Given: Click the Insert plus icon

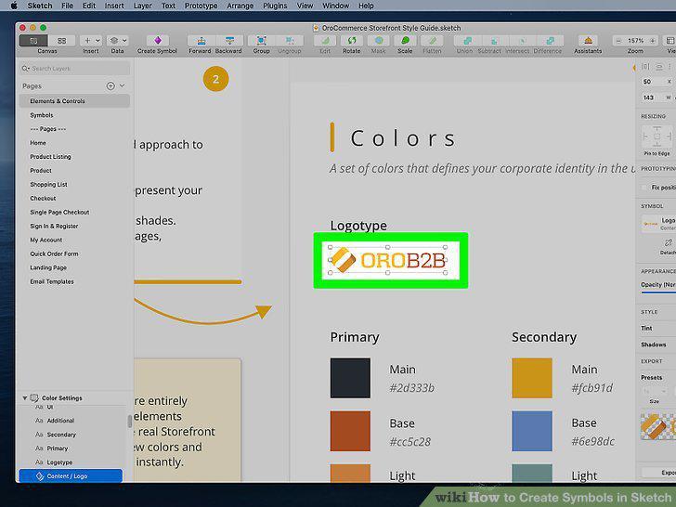Looking at the screenshot, I should [87, 41].
